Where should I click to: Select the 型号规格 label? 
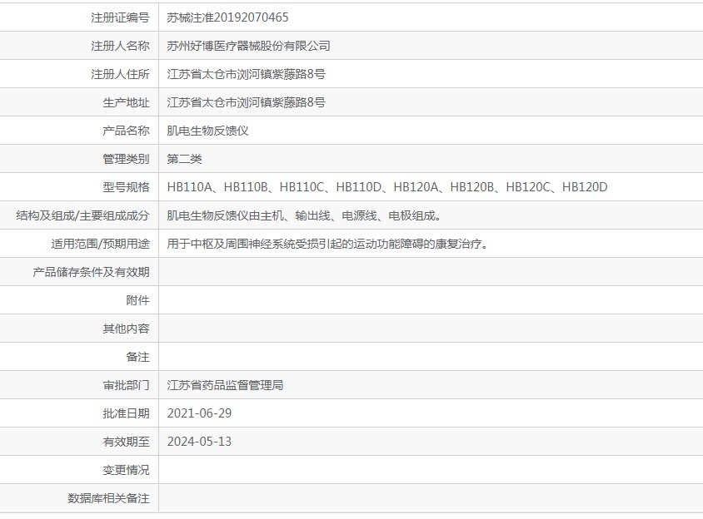[126, 187]
